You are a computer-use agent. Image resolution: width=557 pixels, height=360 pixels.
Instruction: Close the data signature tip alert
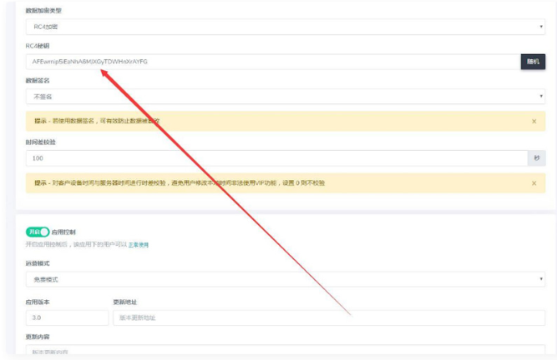point(534,122)
